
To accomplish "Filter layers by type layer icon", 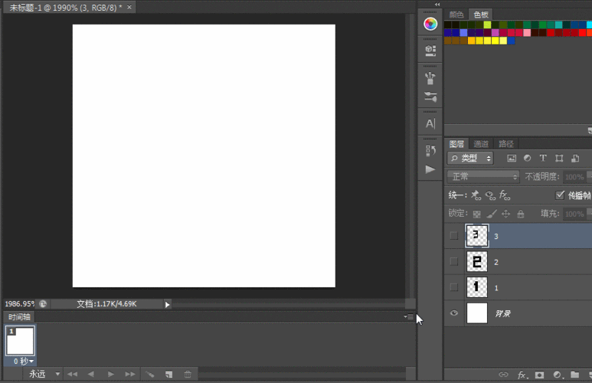I will coord(543,159).
